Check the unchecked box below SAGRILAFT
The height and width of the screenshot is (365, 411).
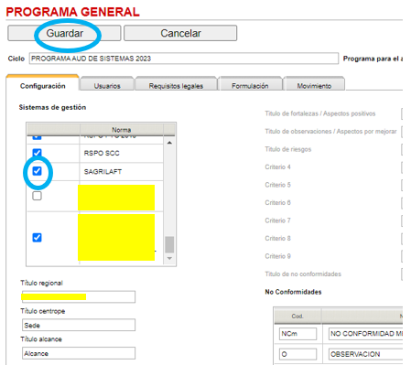click(37, 196)
